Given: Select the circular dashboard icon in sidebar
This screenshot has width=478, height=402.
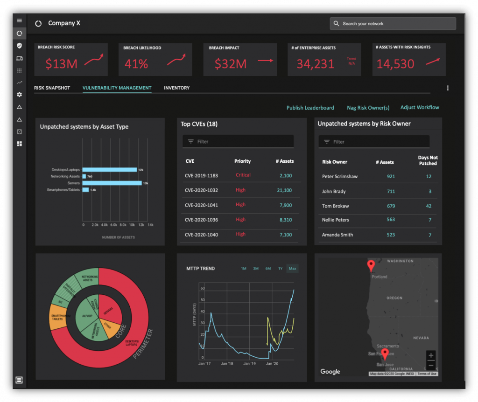Looking at the screenshot, I should (19, 33).
